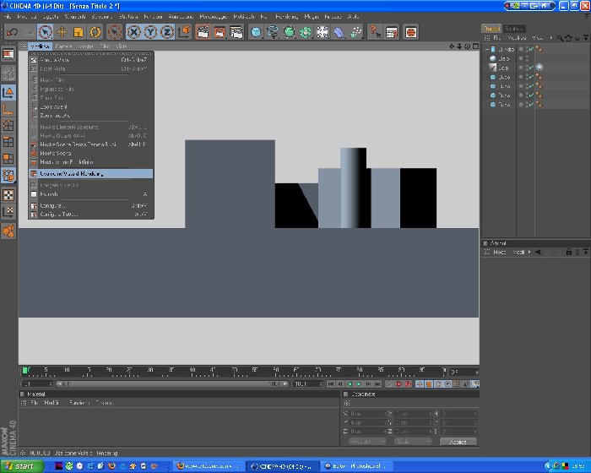The image size is (591, 473).
Task: Click the Undo arrow icon
Action: [x=12, y=32]
